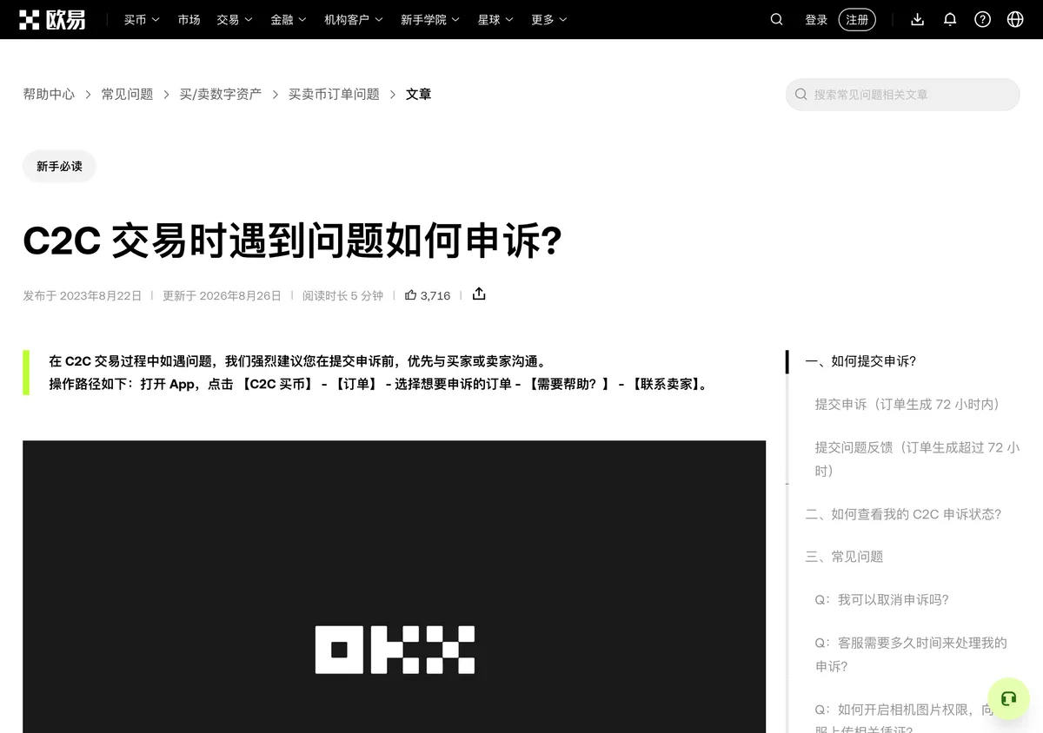This screenshot has height=733, width=1043.
Task: Expand the 新手学院 dropdown menu
Action: [x=430, y=19]
